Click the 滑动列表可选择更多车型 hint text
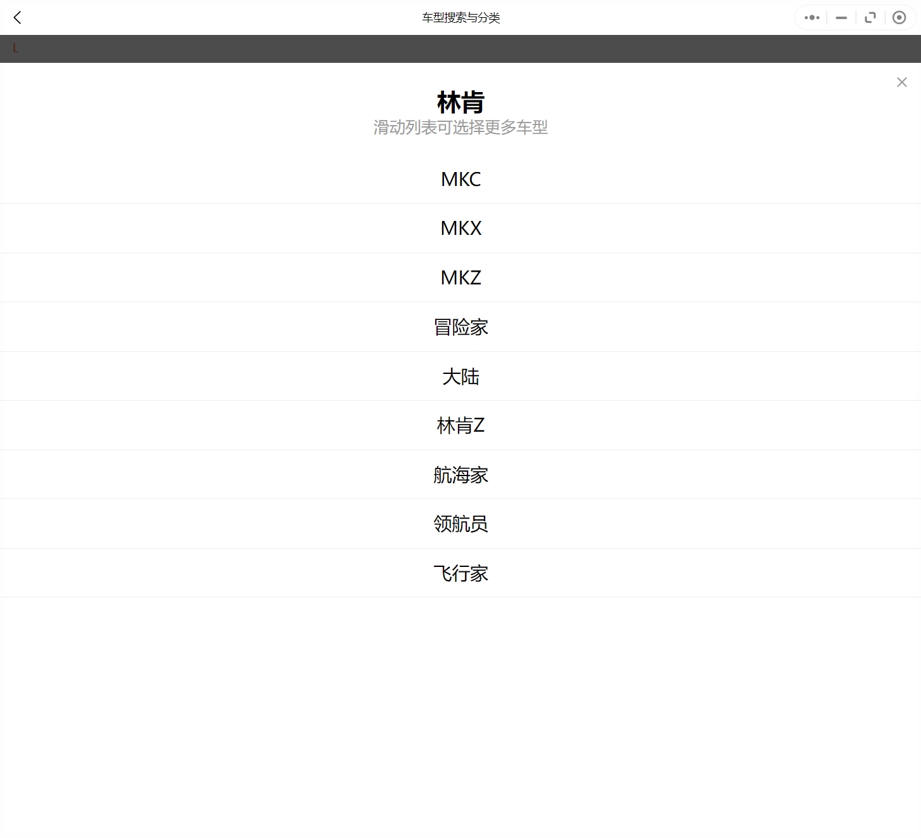Screen dimensions: 921x838 pyautogui.click(x=461, y=128)
